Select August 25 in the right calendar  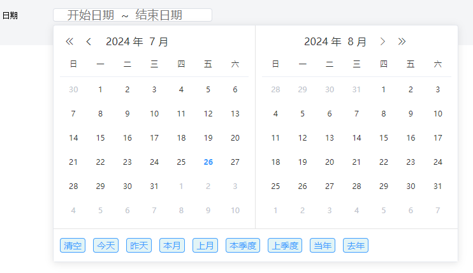click(275, 186)
